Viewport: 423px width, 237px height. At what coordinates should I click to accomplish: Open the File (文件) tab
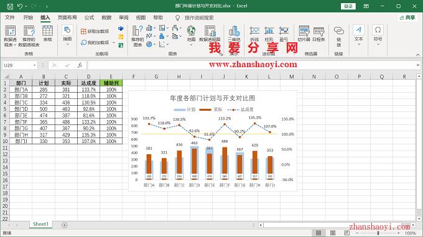pos(10,17)
